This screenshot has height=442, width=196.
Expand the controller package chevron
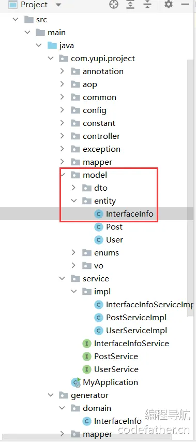click(62, 136)
